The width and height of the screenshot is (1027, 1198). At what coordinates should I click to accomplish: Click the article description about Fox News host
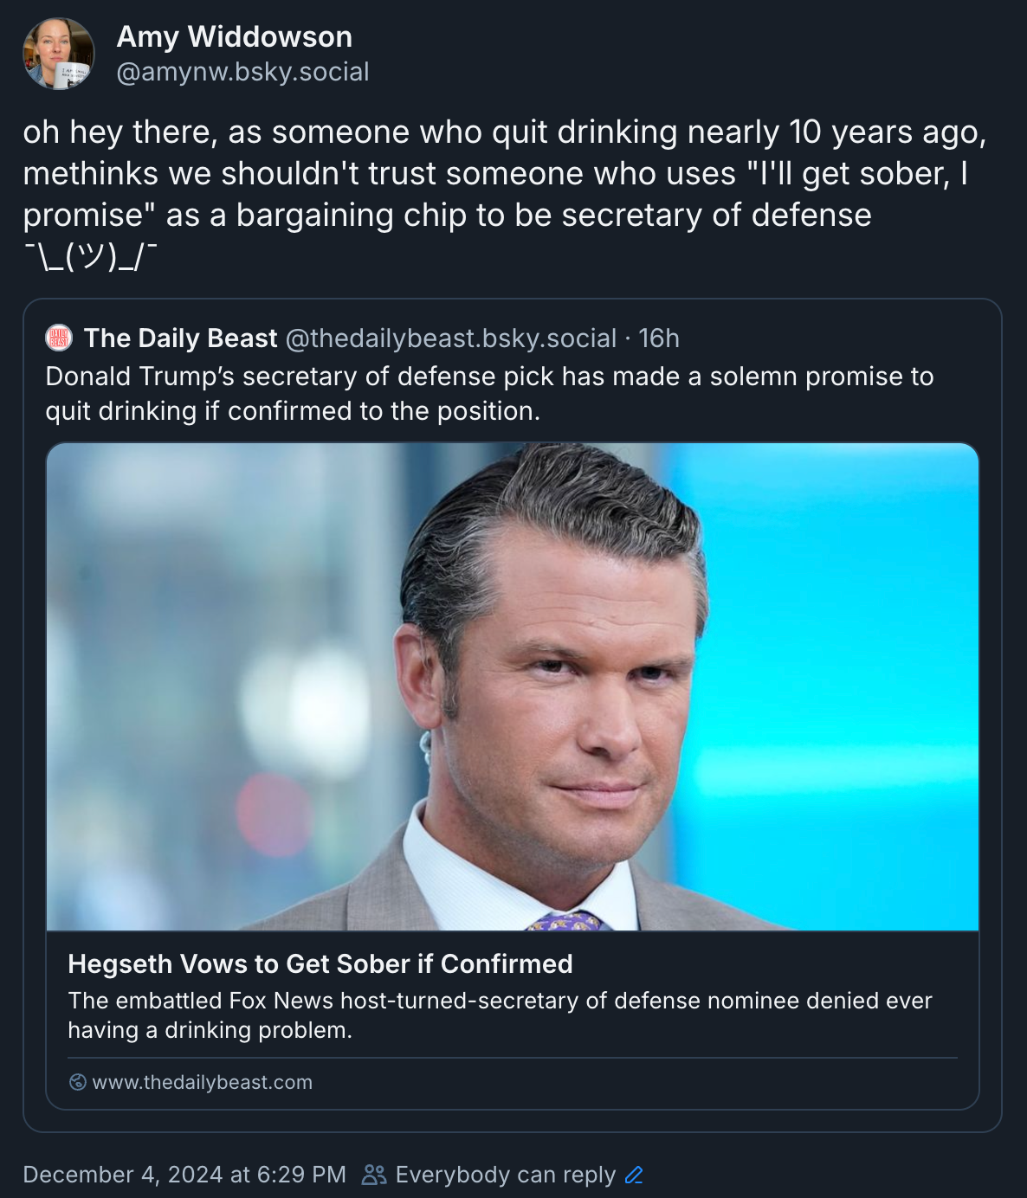tap(500, 1015)
